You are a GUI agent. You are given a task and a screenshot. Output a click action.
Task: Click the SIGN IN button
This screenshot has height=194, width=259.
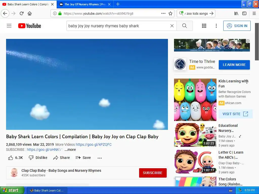[237, 26]
